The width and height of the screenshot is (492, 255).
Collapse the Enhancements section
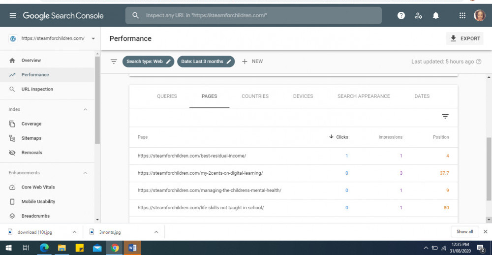pyautogui.click(x=85, y=173)
